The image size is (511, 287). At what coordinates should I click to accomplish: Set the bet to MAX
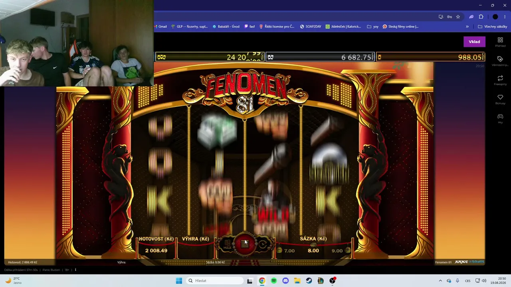[x=227, y=244]
